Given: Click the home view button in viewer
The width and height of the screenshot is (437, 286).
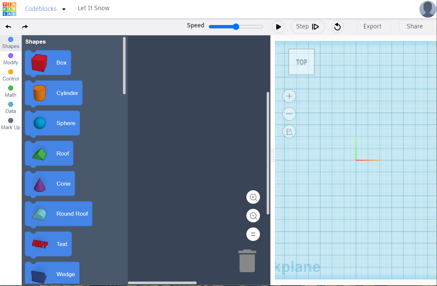Looking at the screenshot, I should click(x=289, y=132).
